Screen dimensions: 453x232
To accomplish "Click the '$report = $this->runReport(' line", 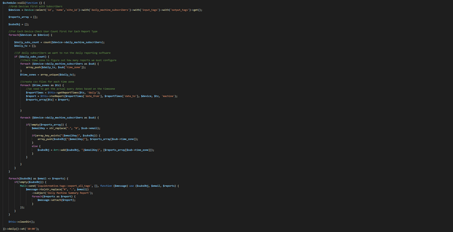I will (101, 96).
